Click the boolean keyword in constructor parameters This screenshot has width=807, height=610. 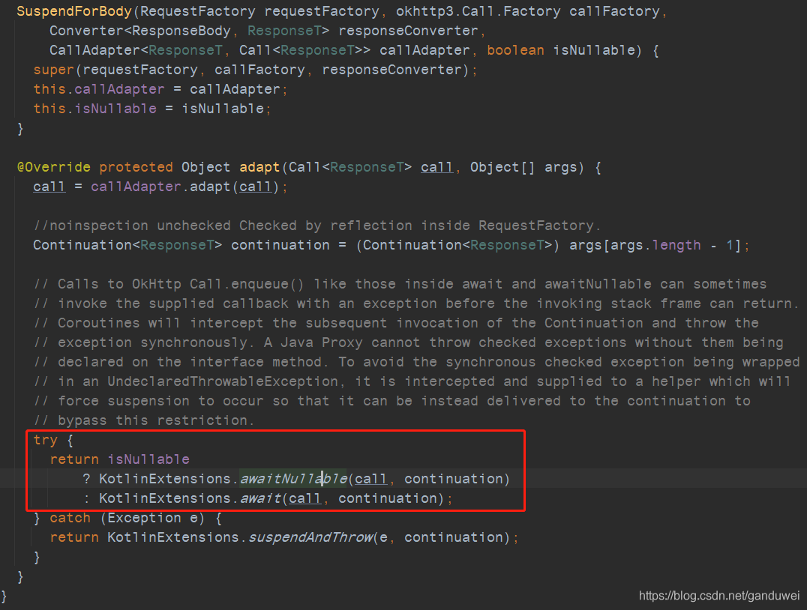pos(515,50)
